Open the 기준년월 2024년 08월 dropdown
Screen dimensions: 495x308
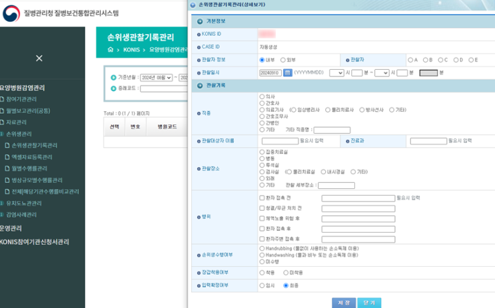pos(157,78)
